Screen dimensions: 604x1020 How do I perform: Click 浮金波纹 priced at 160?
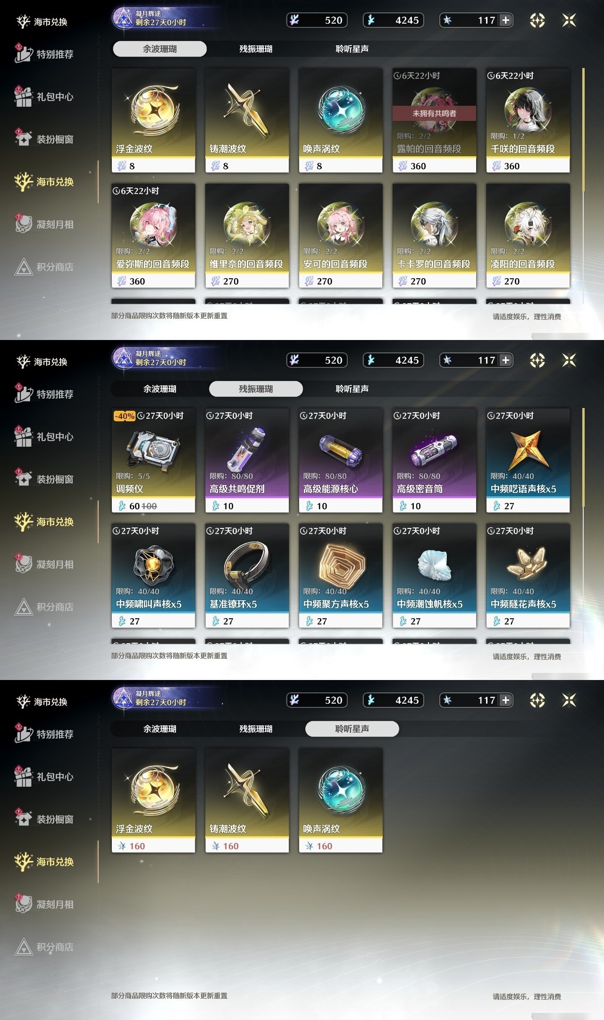(153, 800)
